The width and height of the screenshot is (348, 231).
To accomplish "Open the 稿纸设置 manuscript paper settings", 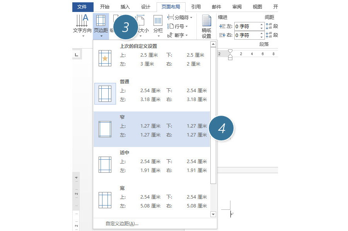I will pyautogui.click(x=206, y=26).
